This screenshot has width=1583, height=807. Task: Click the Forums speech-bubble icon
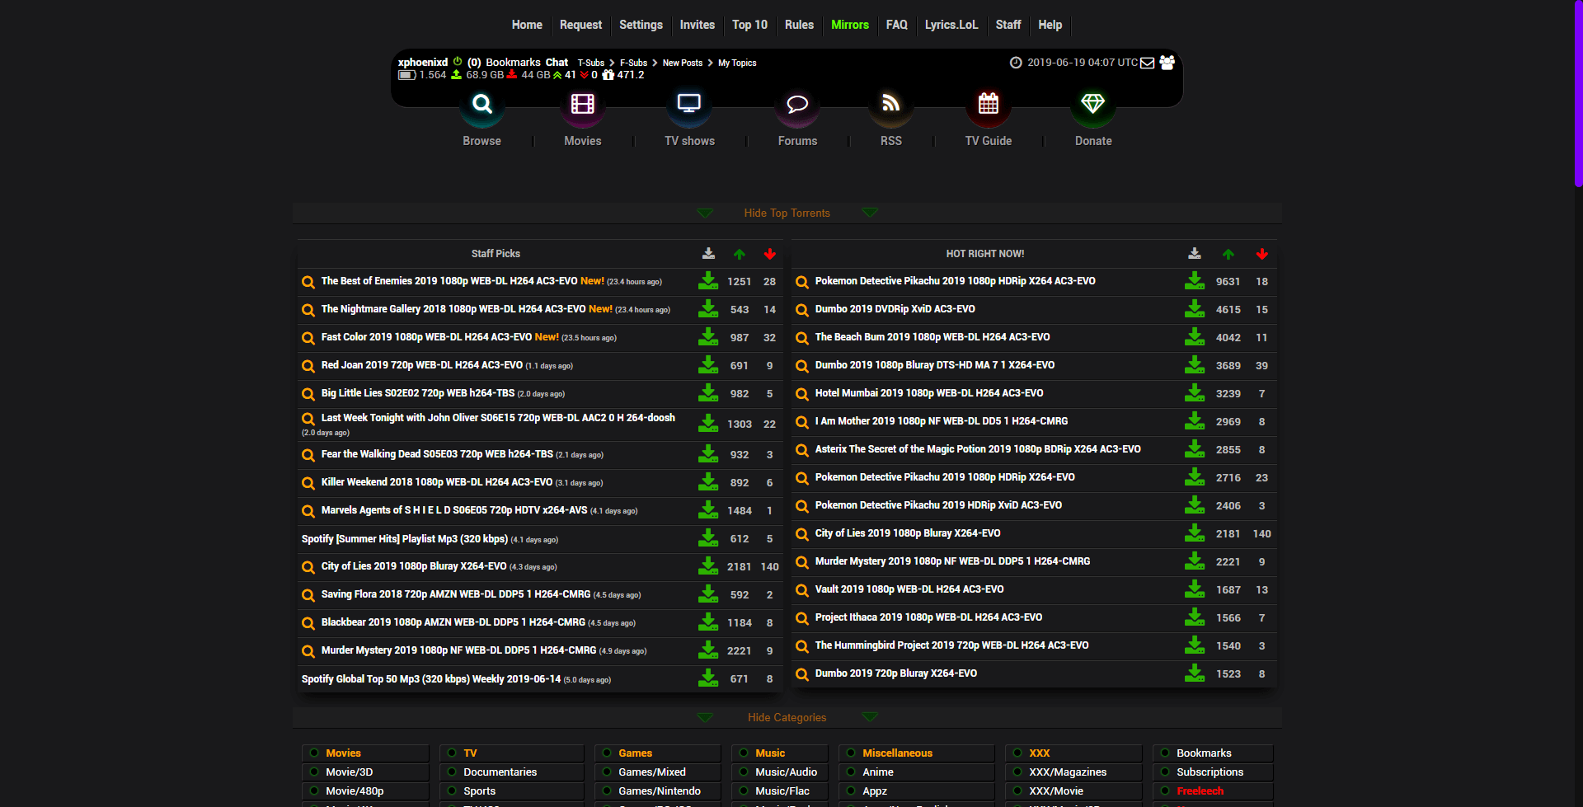(x=797, y=105)
